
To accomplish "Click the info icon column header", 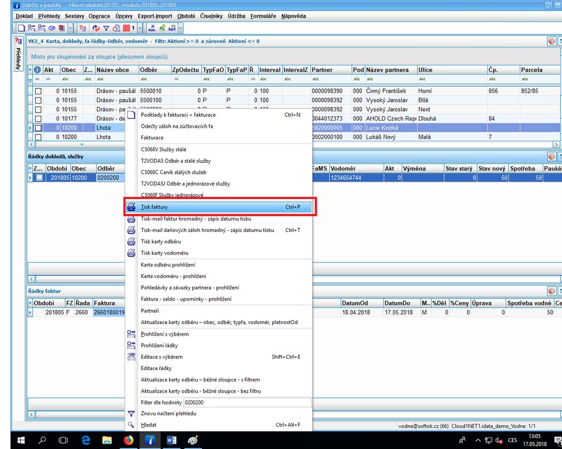I will pos(37,70).
